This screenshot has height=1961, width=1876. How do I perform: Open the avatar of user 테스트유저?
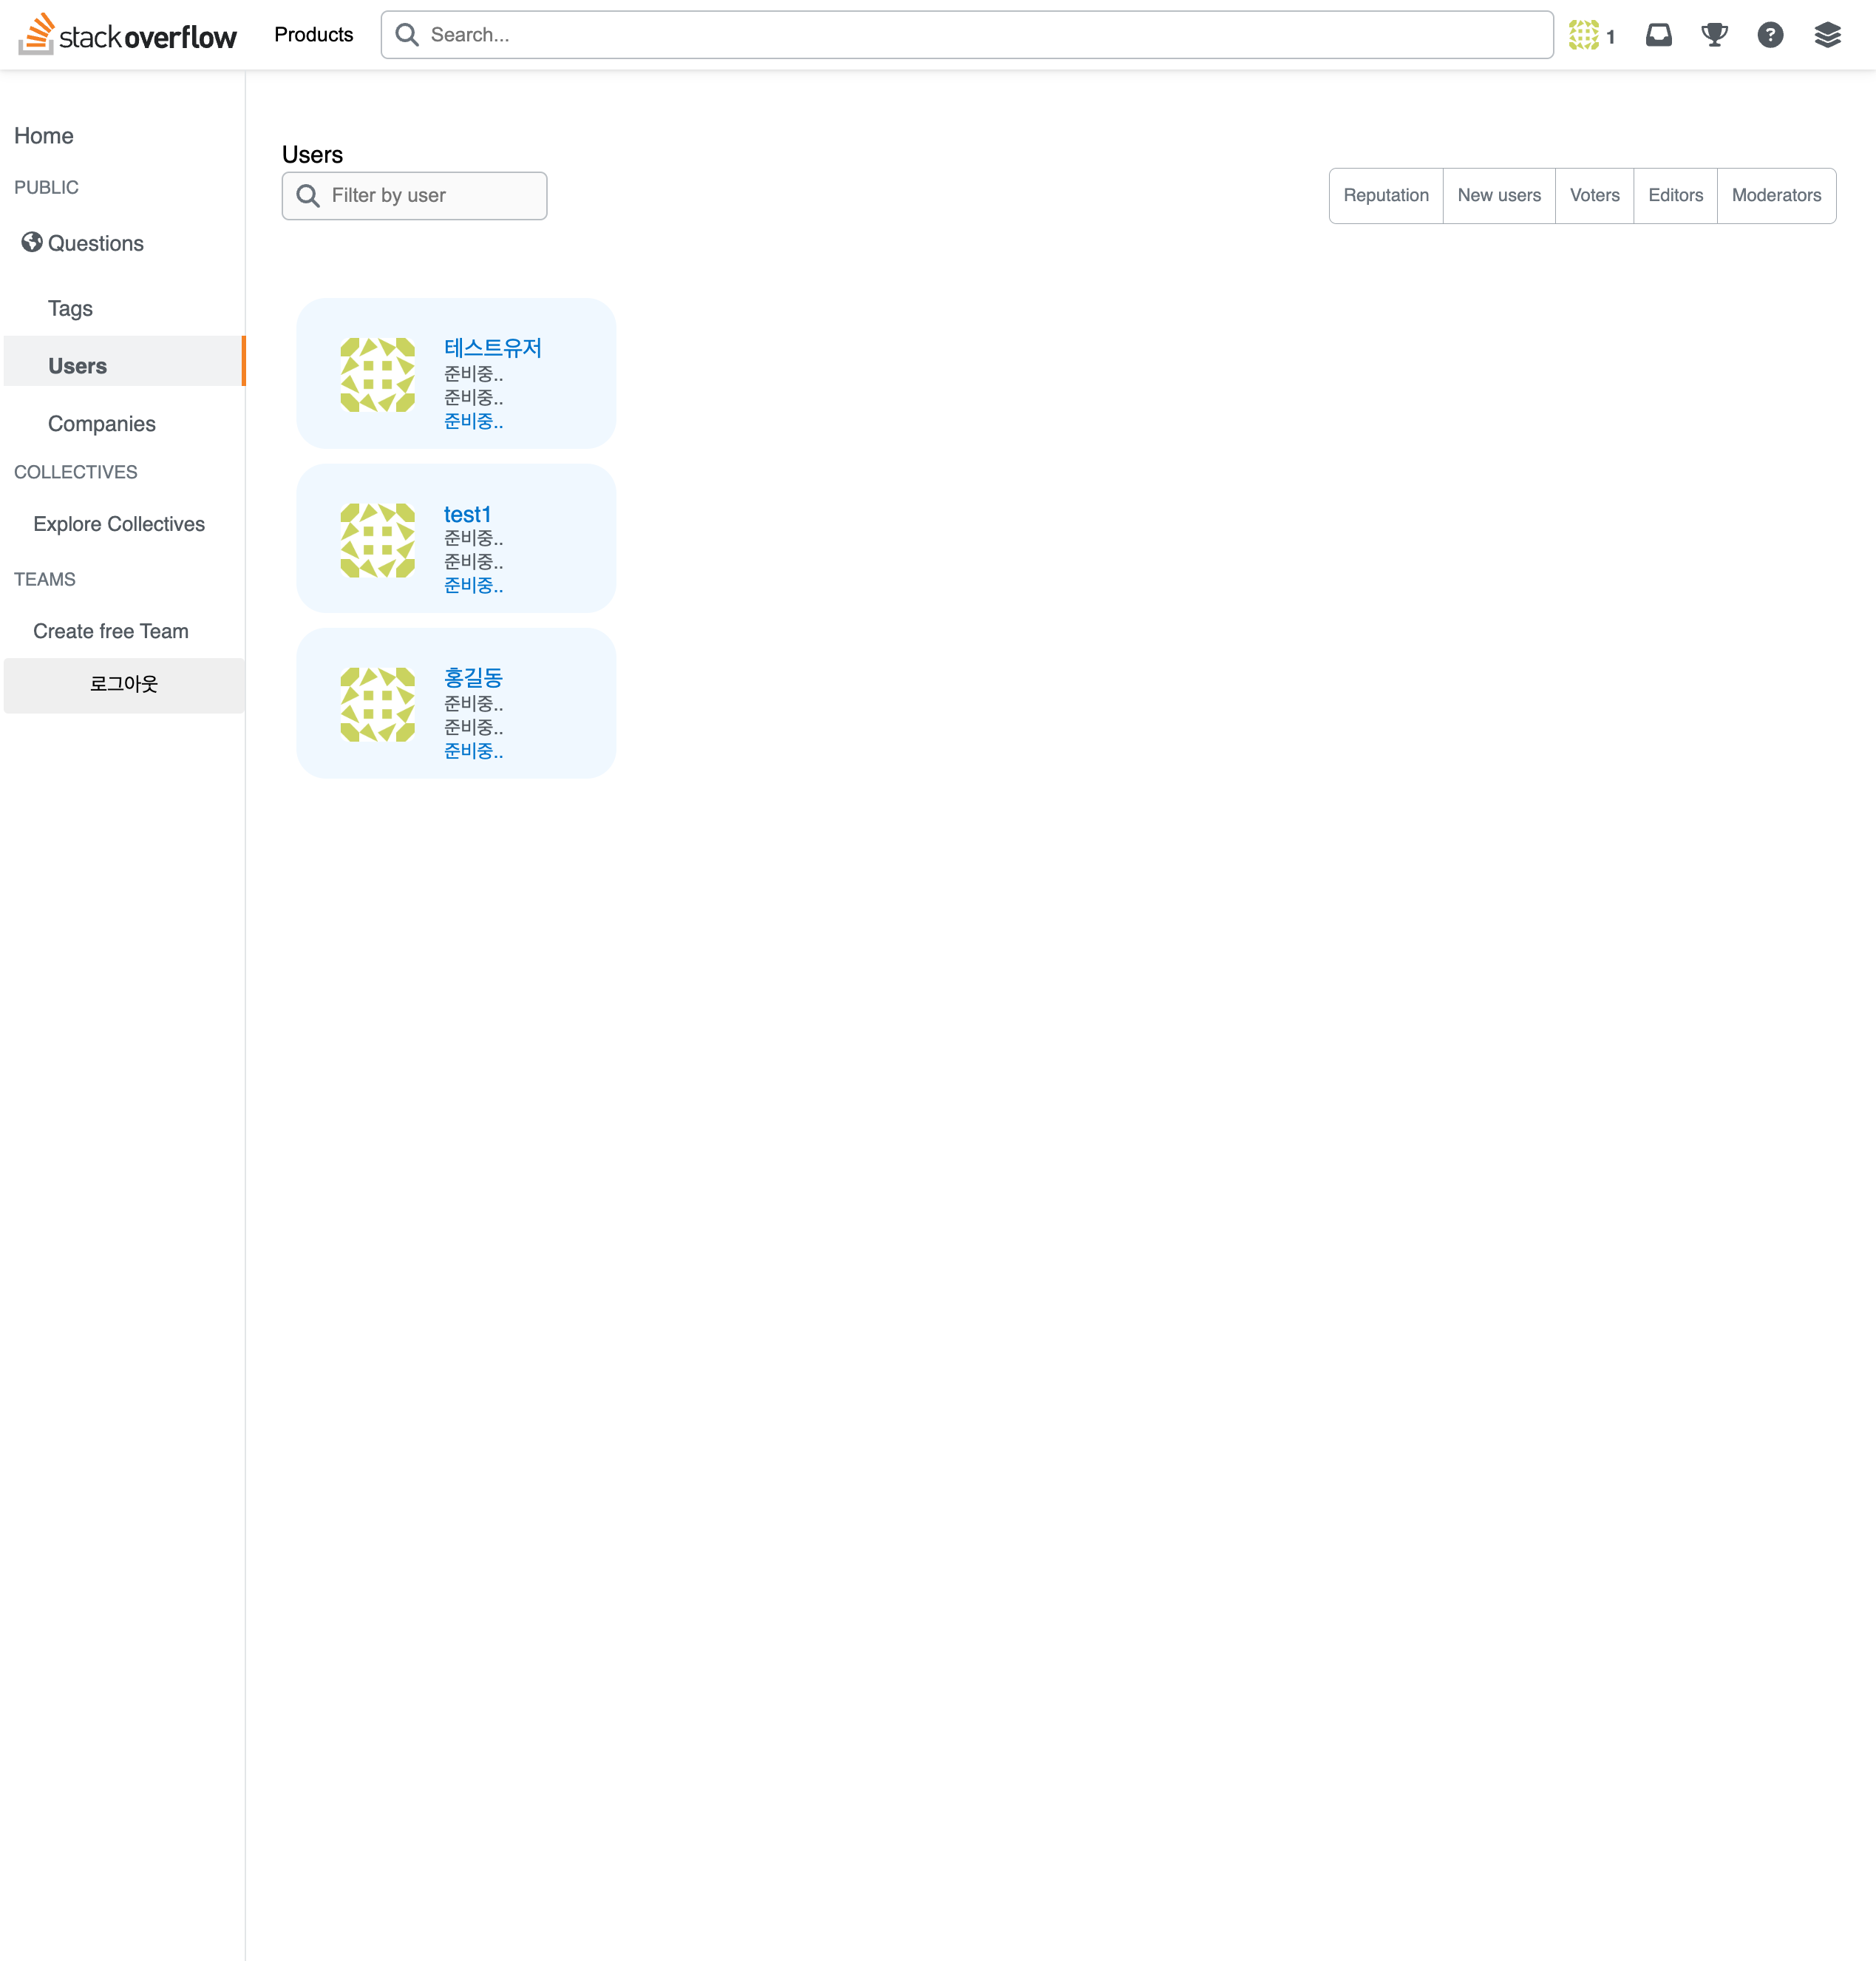377,374
